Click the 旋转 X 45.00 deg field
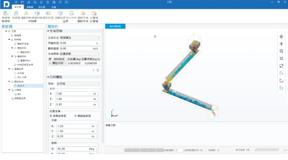 click(77, 149)
